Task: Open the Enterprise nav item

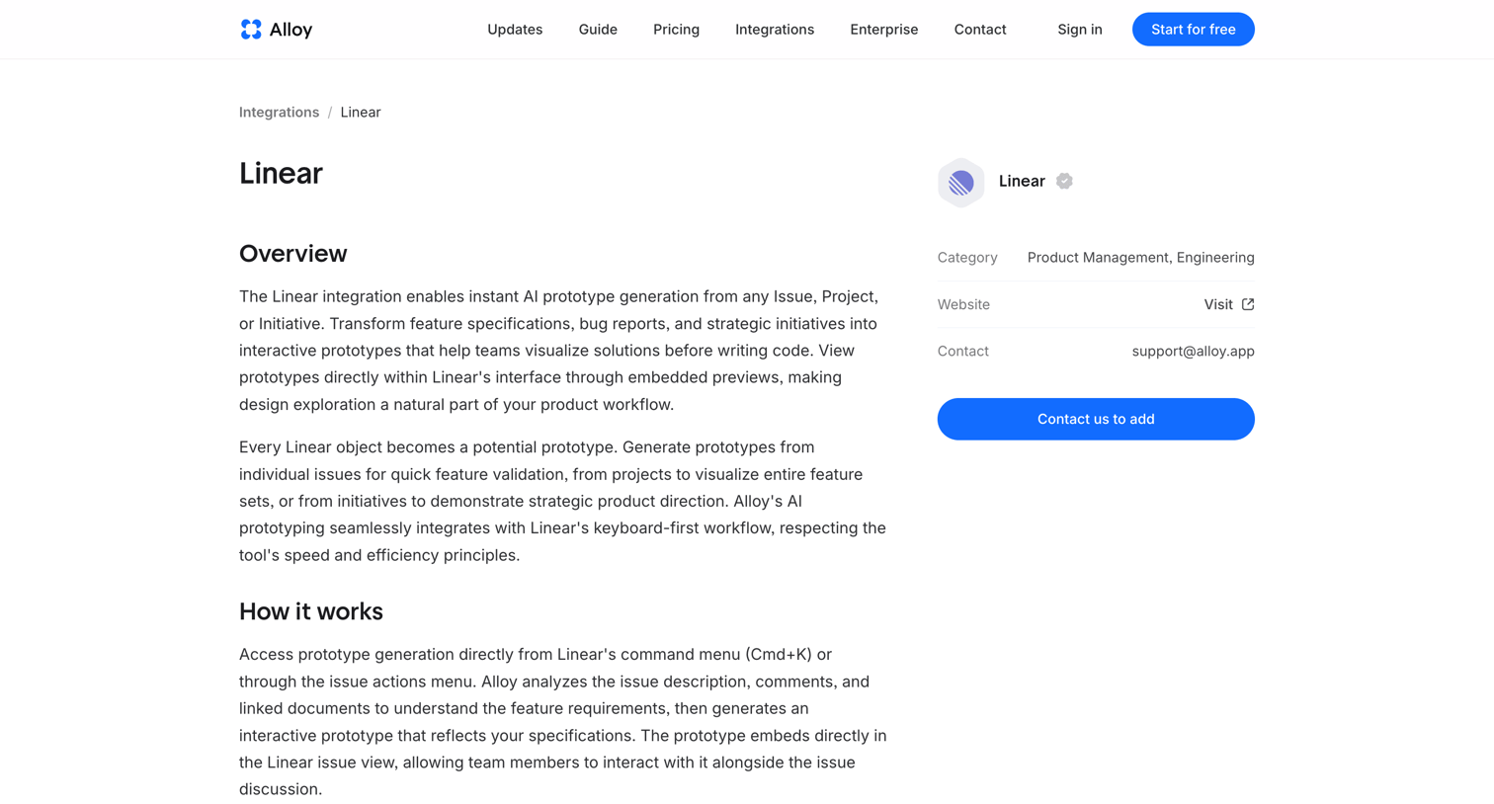Action: [883, 30]
